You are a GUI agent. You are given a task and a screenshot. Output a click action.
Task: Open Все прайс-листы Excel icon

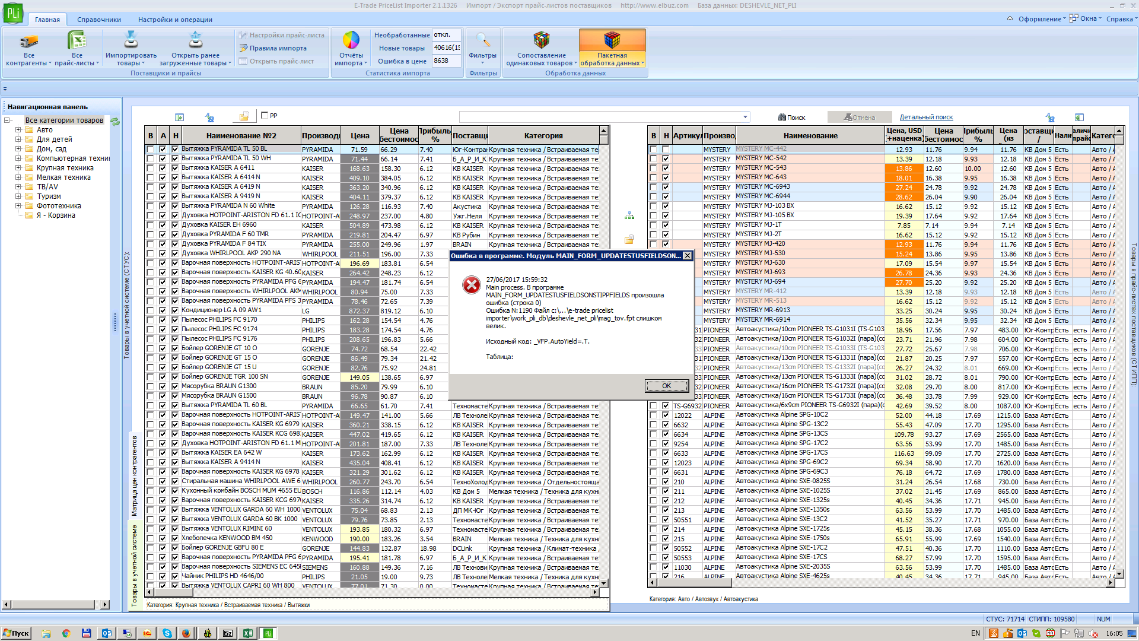click(77, 41)
